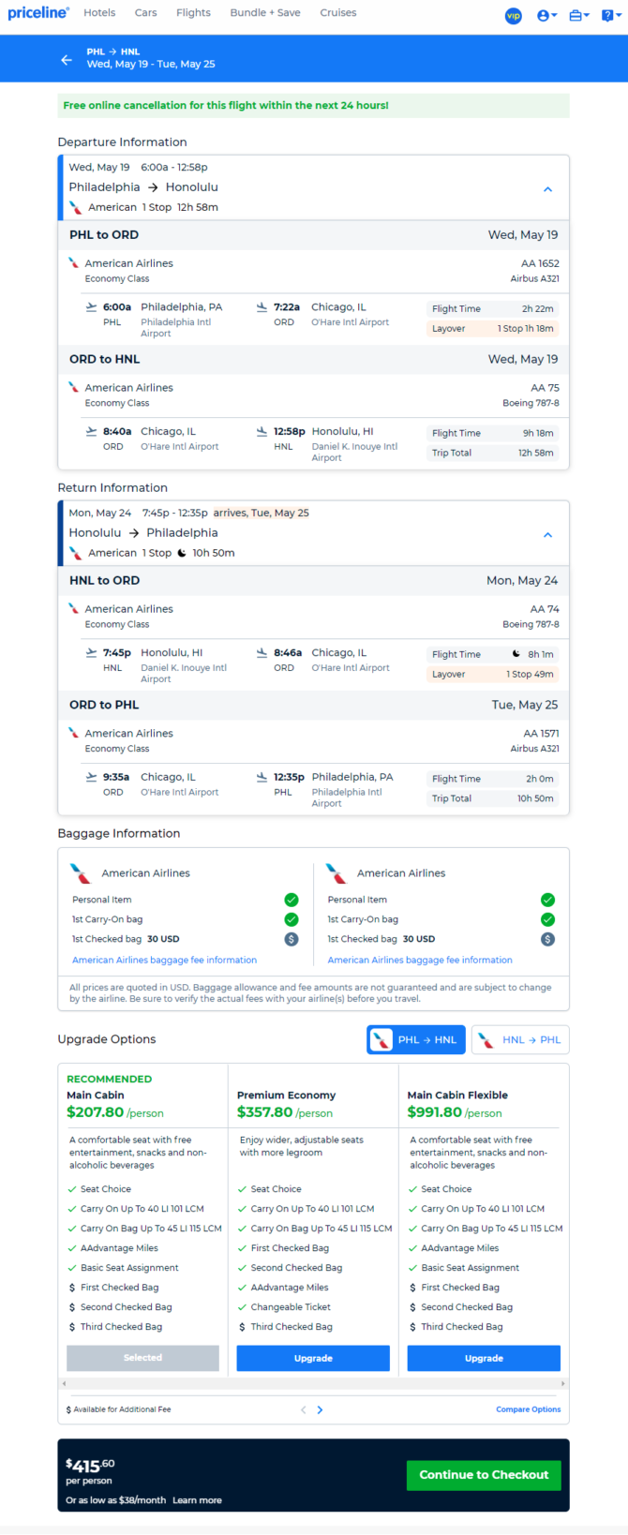Open the help question mark icon
The image size is (628, 1535).
(x=609, y=16)
